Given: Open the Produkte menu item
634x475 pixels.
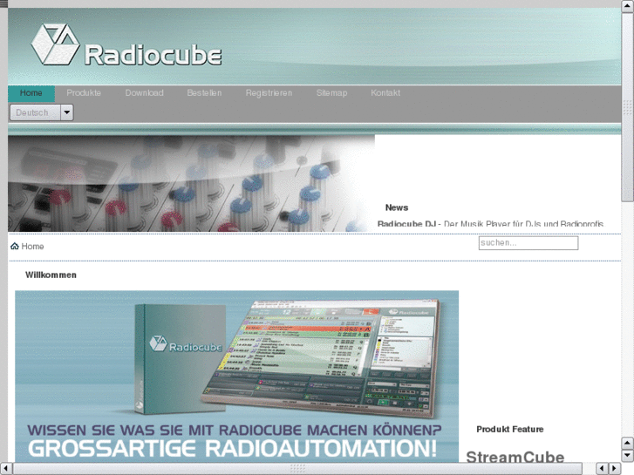Looking at the screenshot, I should point(84,93).
